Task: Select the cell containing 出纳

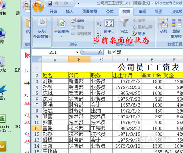Action: pyautogui.click(x=101, y=111)
